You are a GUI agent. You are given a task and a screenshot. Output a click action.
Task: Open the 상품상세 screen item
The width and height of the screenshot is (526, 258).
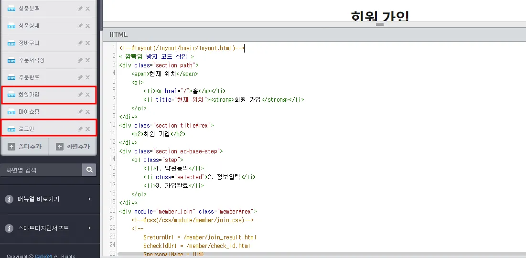tap(29, 26)
